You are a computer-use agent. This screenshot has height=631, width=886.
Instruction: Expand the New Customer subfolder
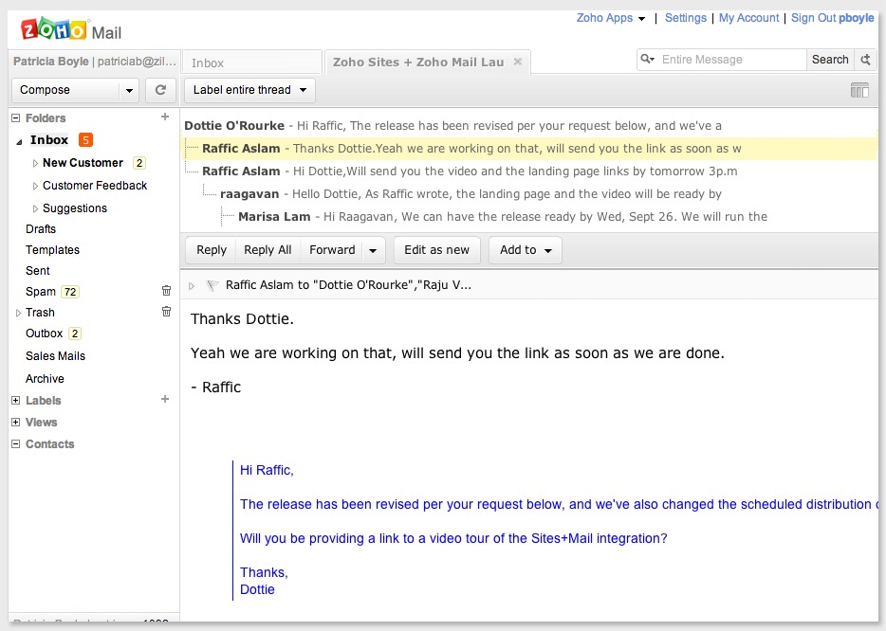tap(36, 163)
